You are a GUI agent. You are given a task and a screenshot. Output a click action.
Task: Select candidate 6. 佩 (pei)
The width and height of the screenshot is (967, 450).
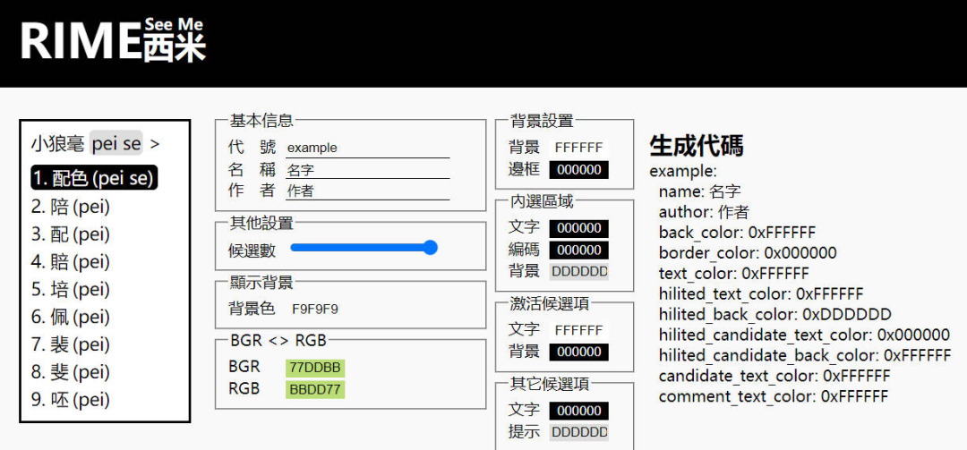71,317
